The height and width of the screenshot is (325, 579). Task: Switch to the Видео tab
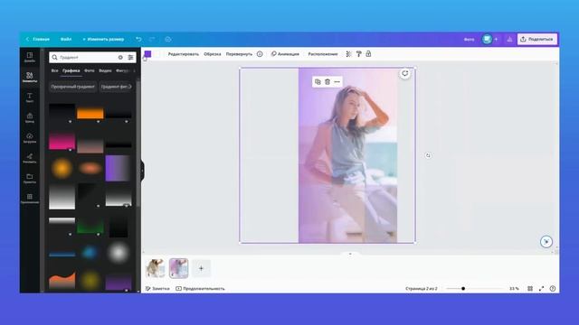105,70
